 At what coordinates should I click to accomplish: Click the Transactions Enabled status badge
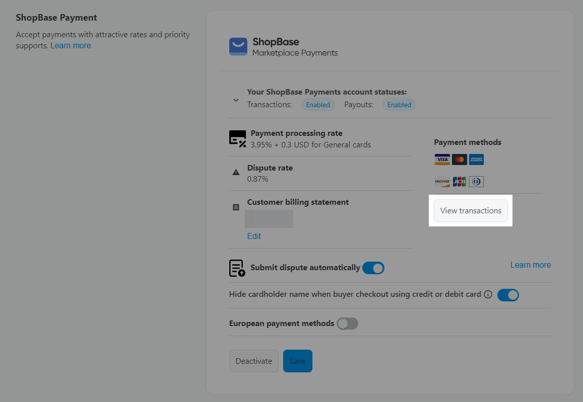click(318, 105)
